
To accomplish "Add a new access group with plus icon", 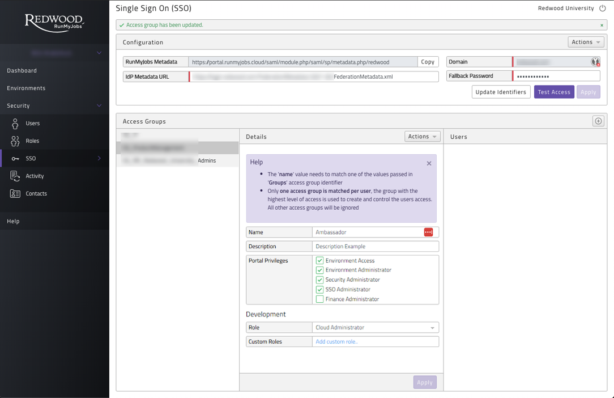I will 598,121.
